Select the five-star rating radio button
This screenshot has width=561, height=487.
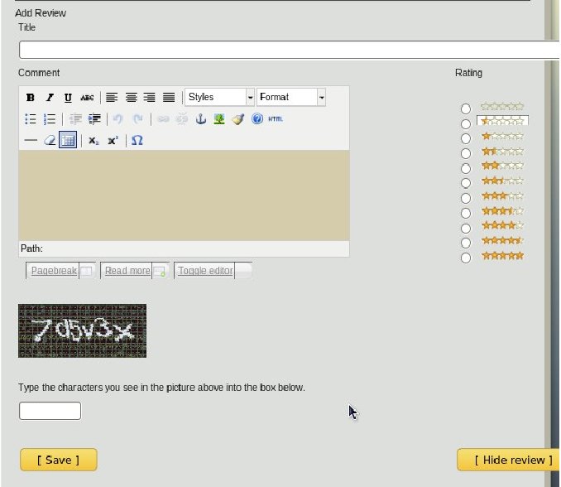(x=466, y=258)
